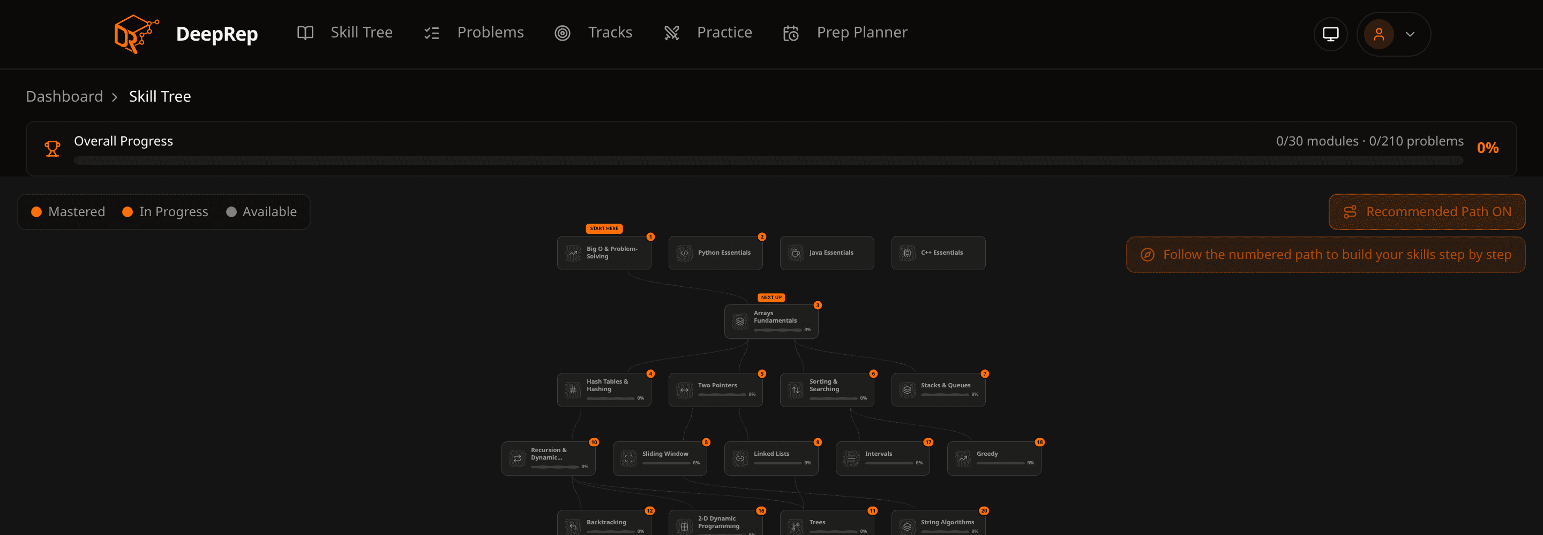Click the Hash Tables & Hashing hash icon
The image size is (1543, 535).
pyautogui.click(x=573, y=390)
